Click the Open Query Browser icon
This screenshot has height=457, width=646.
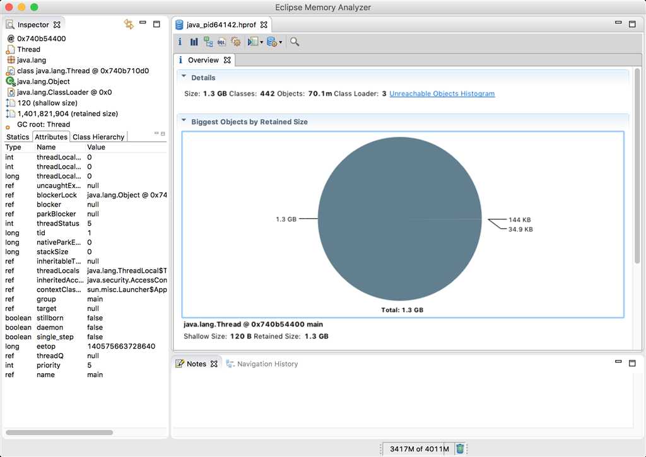(x=271, y=42)
